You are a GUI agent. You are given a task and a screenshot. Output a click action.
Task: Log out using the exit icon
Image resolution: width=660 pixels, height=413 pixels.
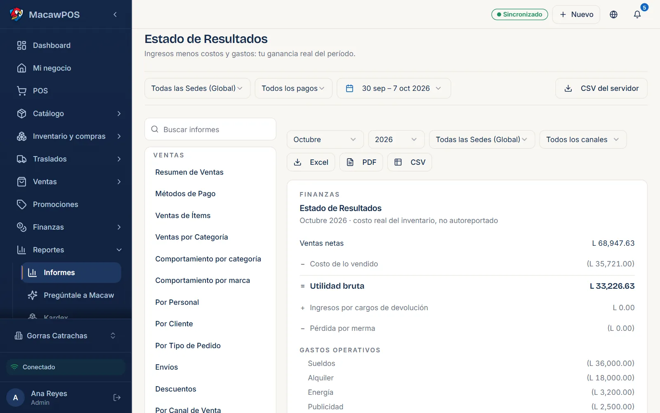[117, 397]
